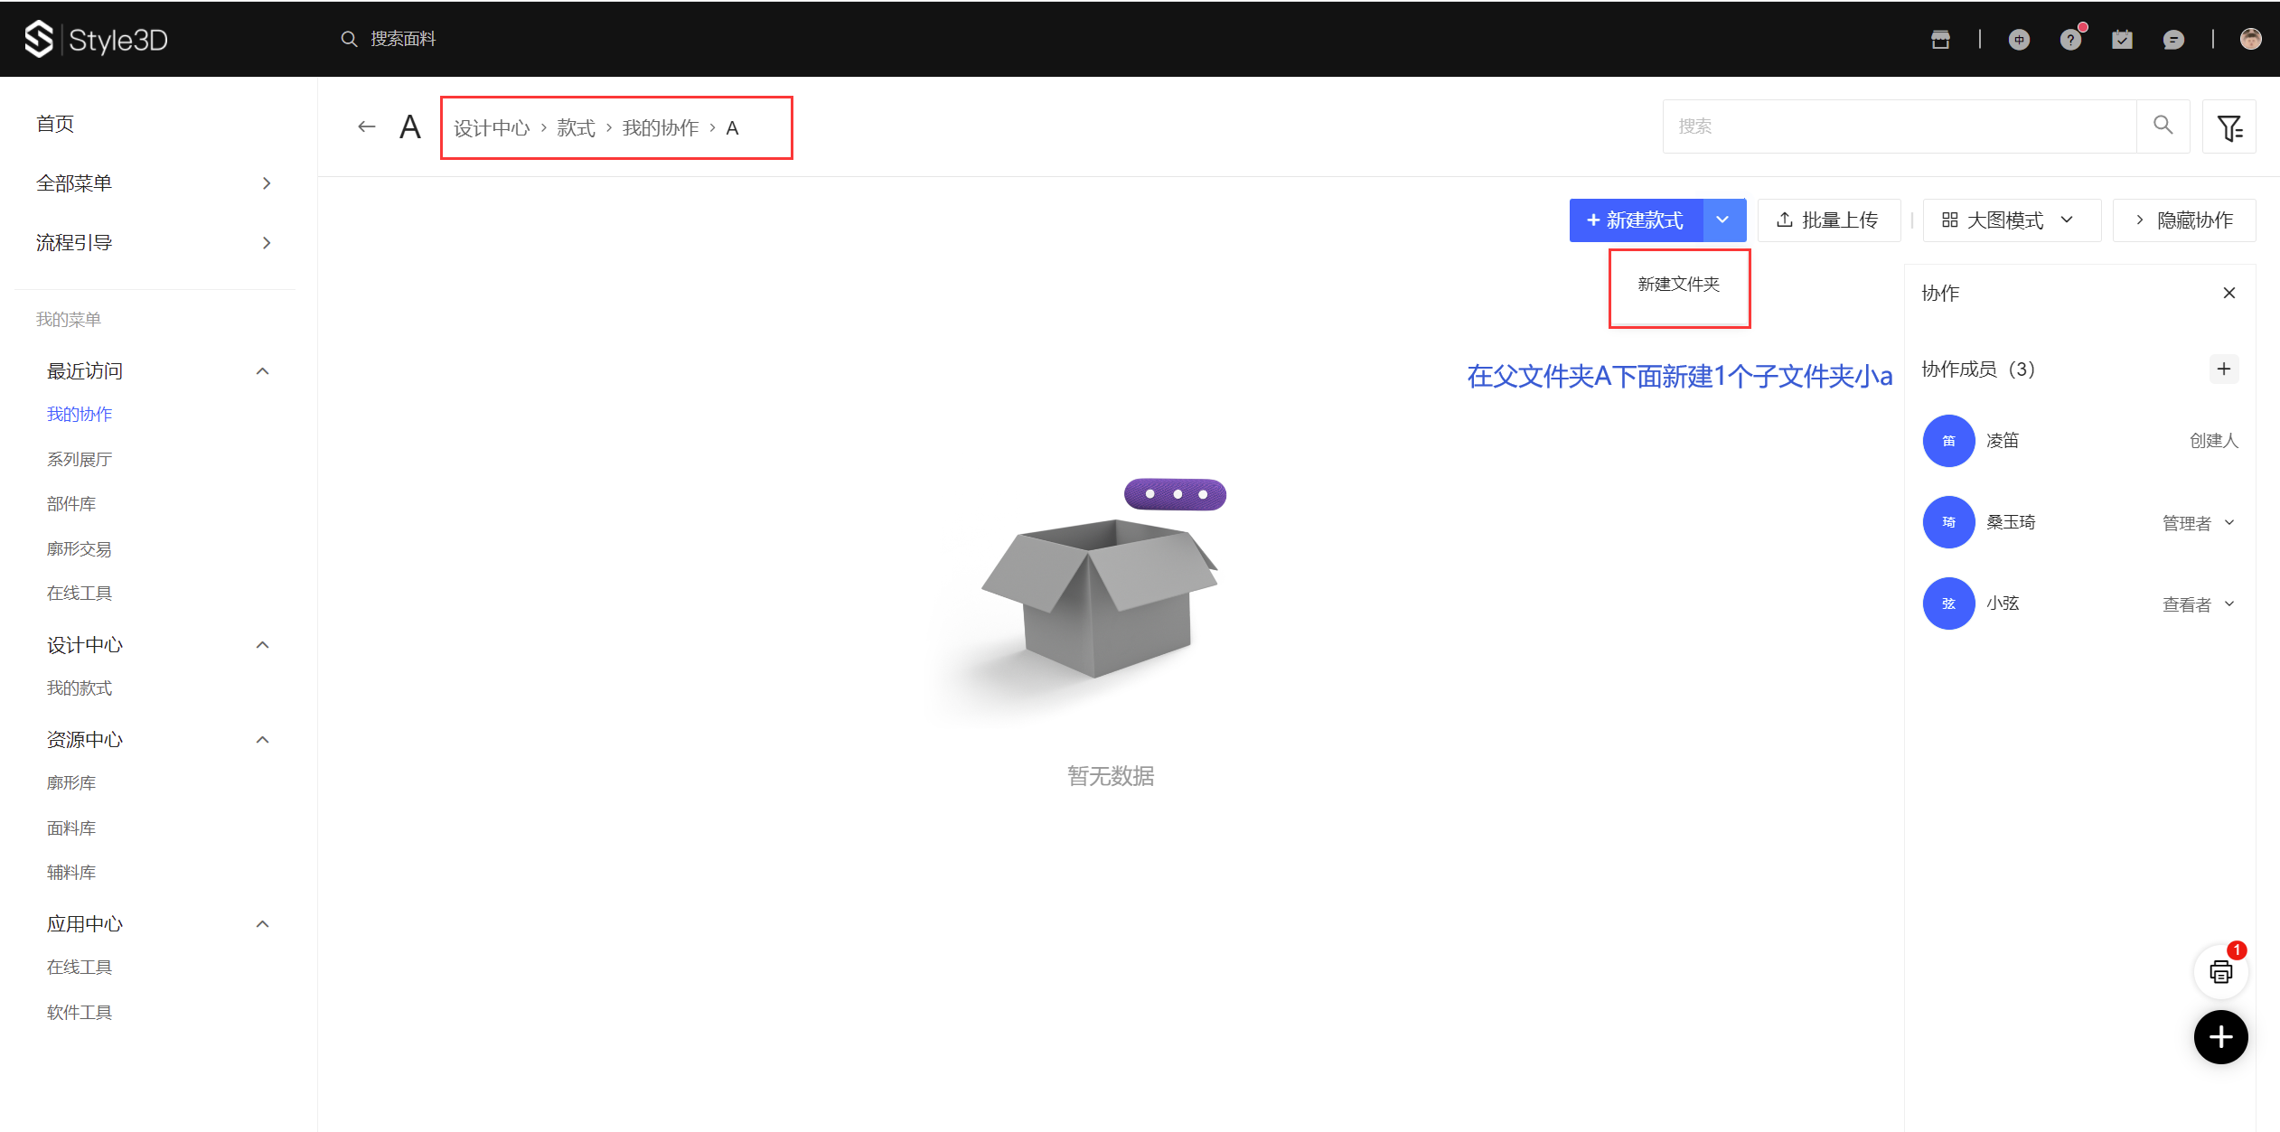Close the 协作 panel
Screen dimensions: 2280x1132
2229,293
